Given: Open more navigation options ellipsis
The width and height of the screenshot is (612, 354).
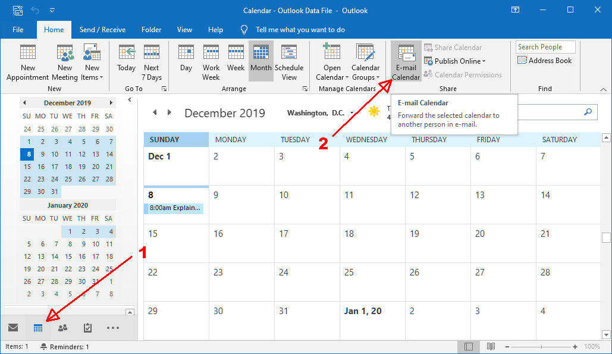Looking at the screenshot, I should pyautogui.click(x=113, y=328).
